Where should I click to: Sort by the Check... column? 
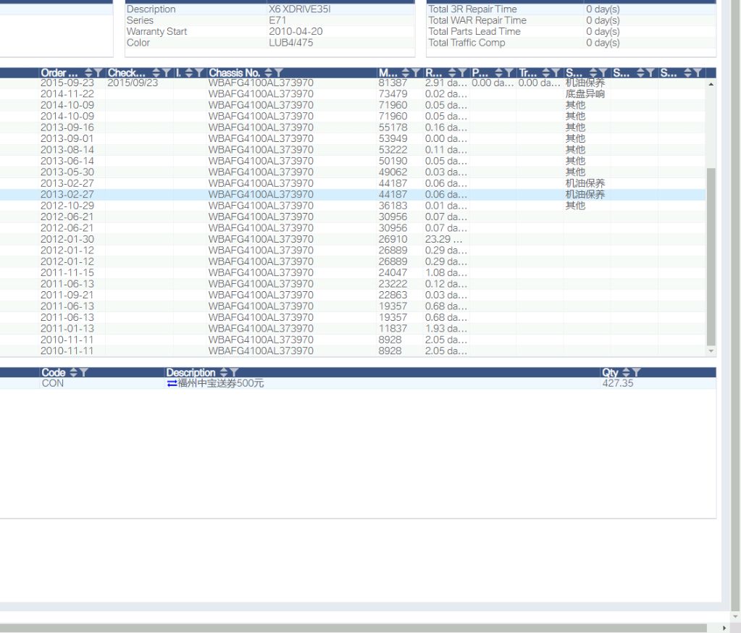tap(156, 72)
